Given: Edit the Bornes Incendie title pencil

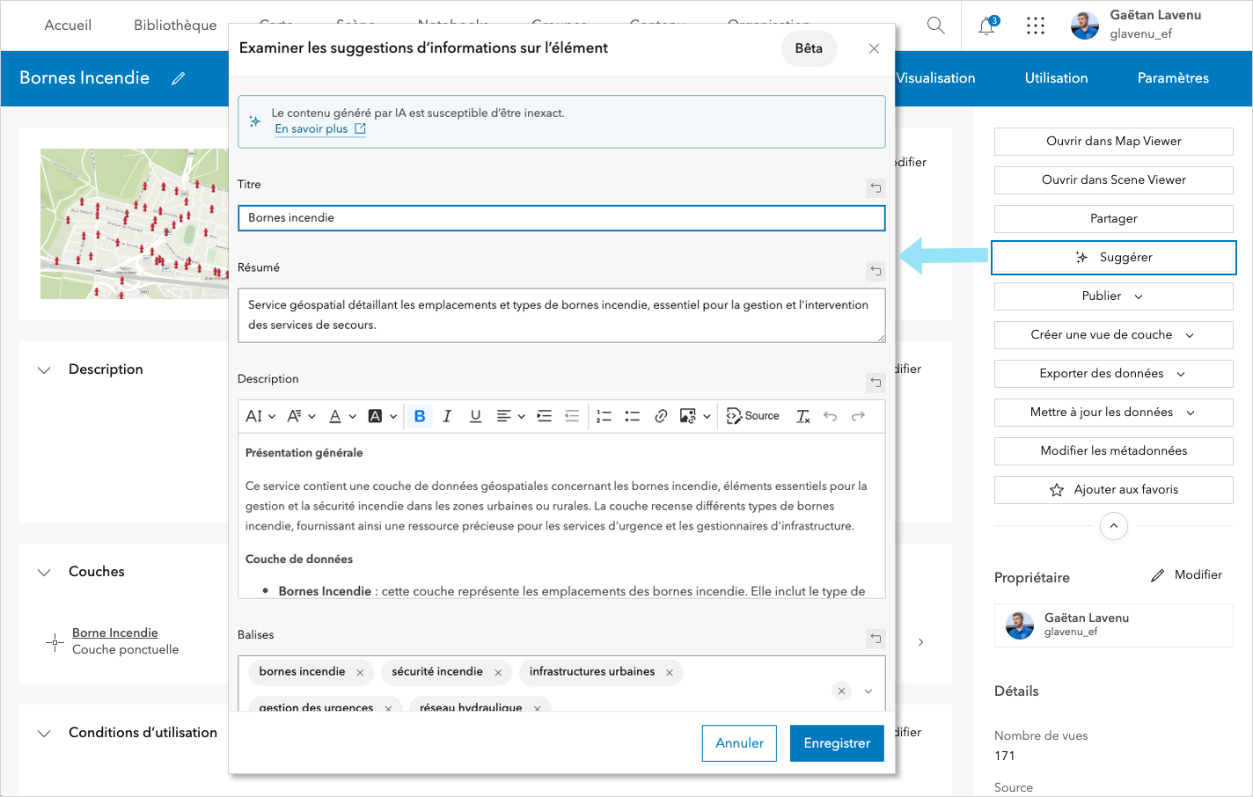Looking at the screenshot, I should pyautogui.click(x=179, y=78).
